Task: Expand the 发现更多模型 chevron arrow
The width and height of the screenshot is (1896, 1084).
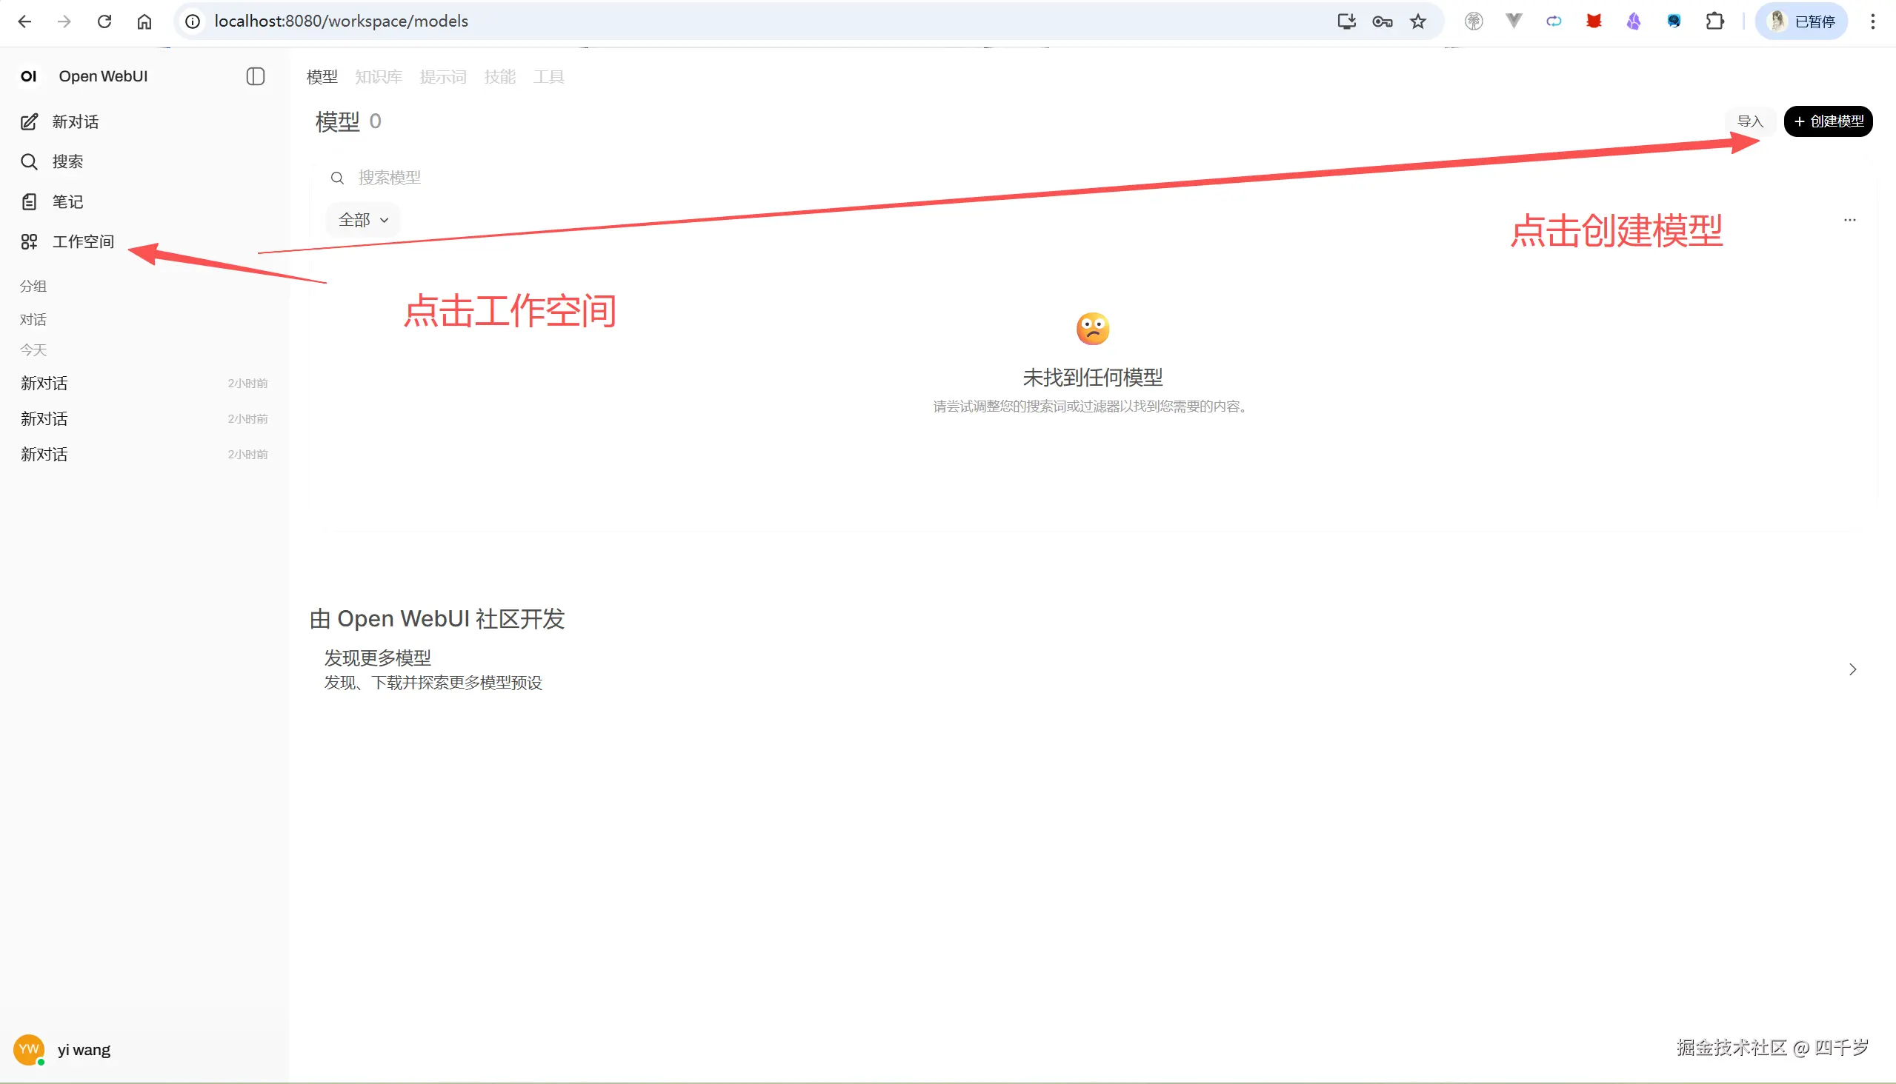Action: click(x=1852, y=670)
